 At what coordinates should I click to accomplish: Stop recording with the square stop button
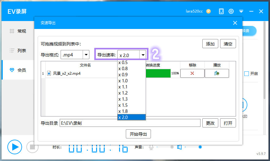(32, 147)
